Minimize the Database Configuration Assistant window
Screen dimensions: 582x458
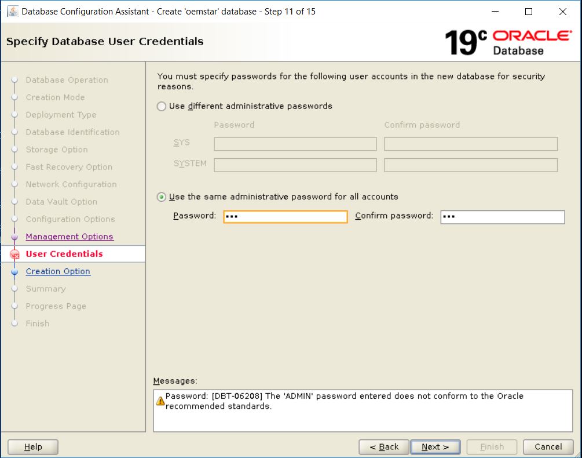click(495, 12)
